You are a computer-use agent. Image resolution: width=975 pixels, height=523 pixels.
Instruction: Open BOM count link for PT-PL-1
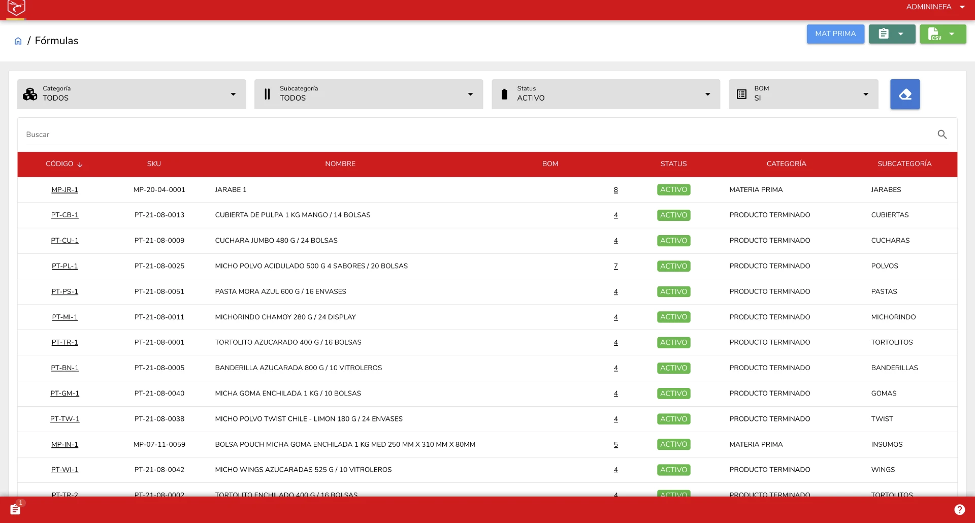pyautogui.click(x=615, y=266)
